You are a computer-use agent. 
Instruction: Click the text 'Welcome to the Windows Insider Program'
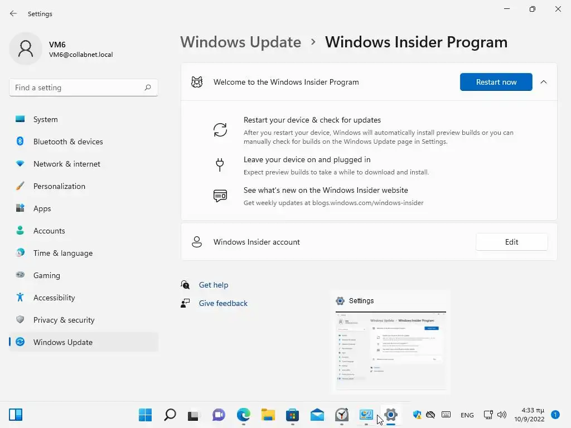(286, 82)
